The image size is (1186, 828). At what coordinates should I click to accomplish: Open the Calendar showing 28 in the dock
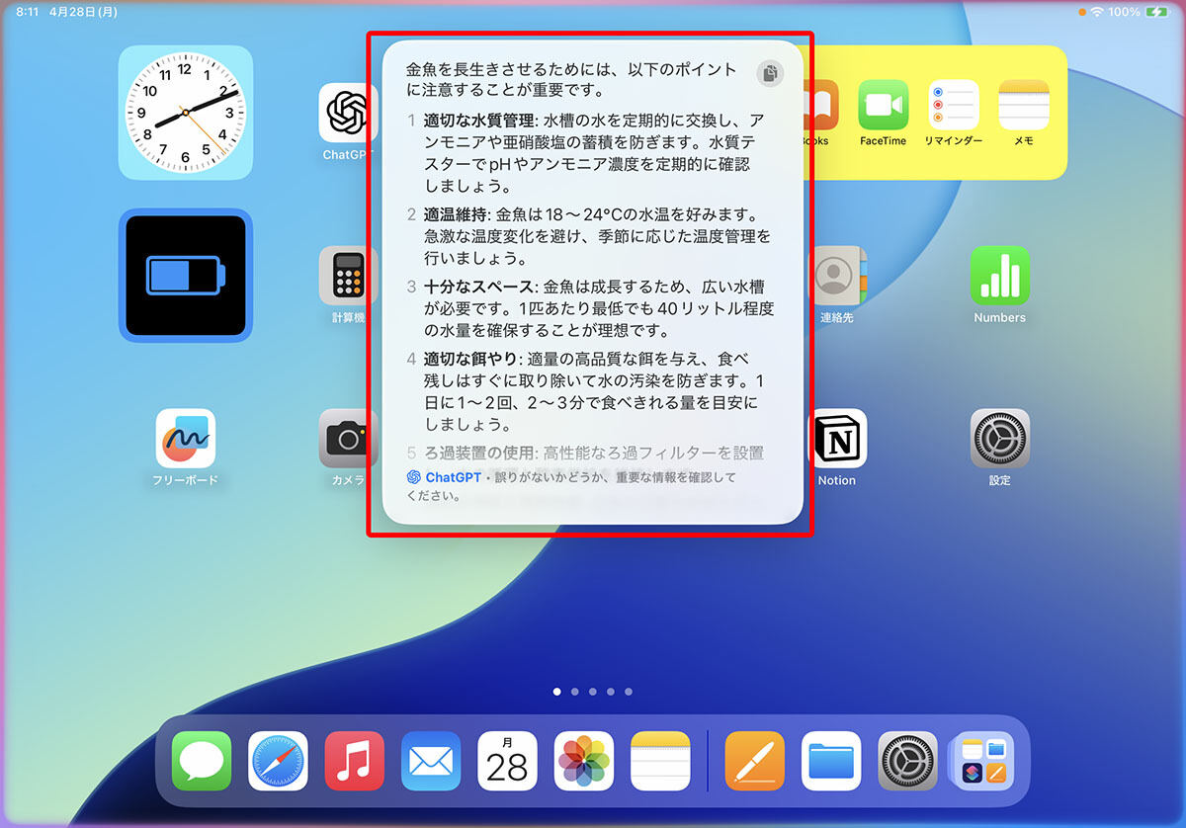click(x=507, y=761)
